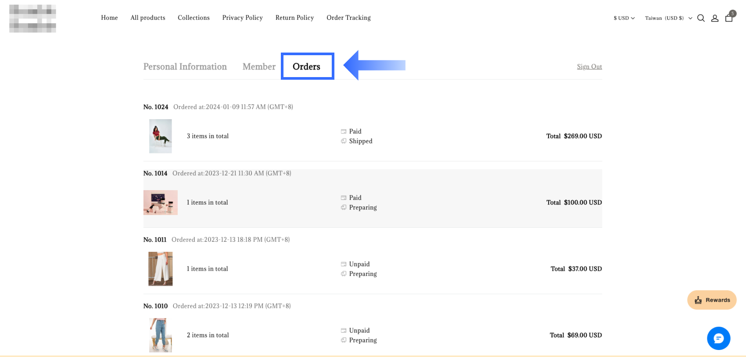Viewport: 746px width, 357px height.
Task: Select the Orders tab
Action: pyautogui.click(x=307, y=67)
